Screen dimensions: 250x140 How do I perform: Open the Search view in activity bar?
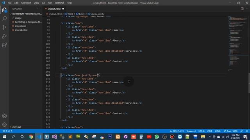[4, 19]
